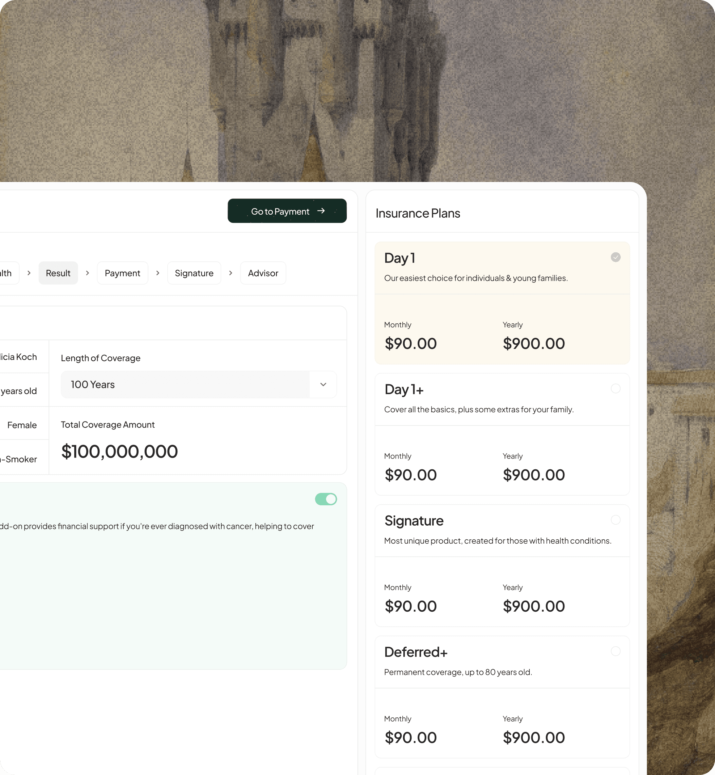Switch to the Signature step tab
The width and height of the screenshot is (715, 775).
[x=194, y=273]
